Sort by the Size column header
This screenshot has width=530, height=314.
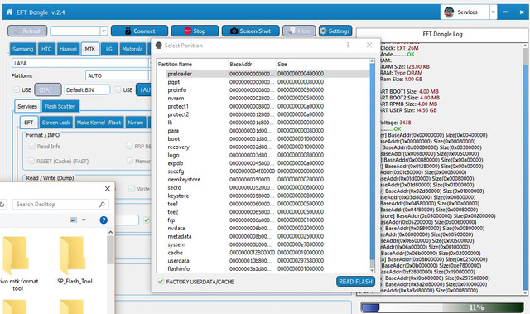[323, 65]
